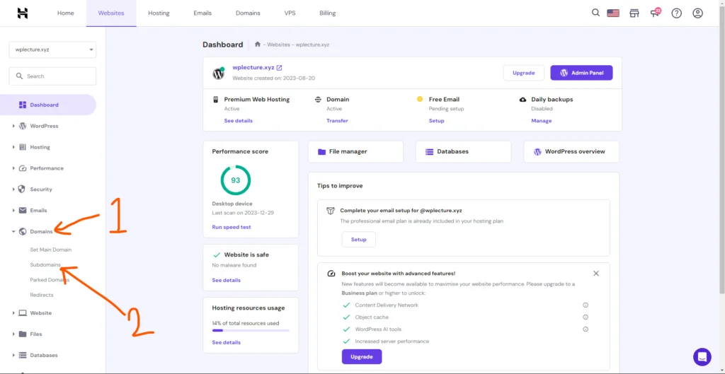Open the user profile icon
Viewport: 725px width, 374px height.
tap(697, 13)
